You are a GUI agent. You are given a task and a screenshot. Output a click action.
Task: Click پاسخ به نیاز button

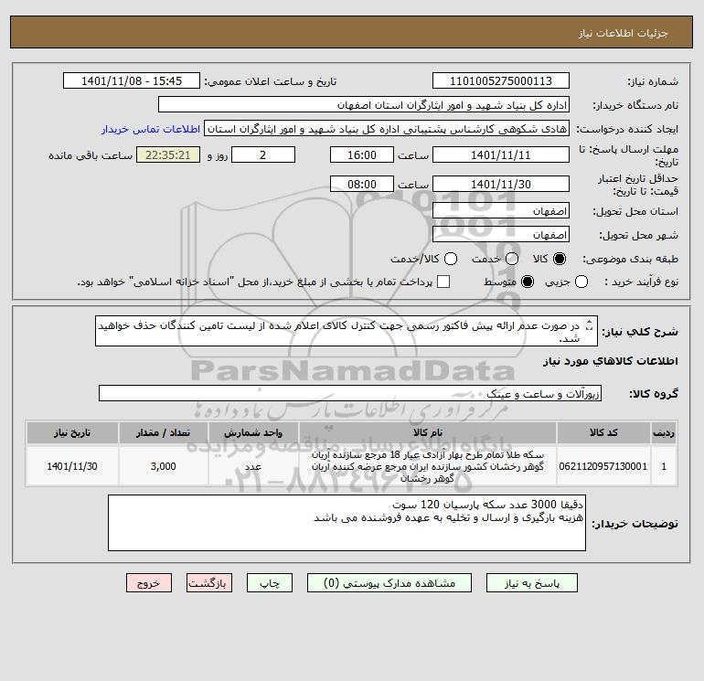(532, 583)
